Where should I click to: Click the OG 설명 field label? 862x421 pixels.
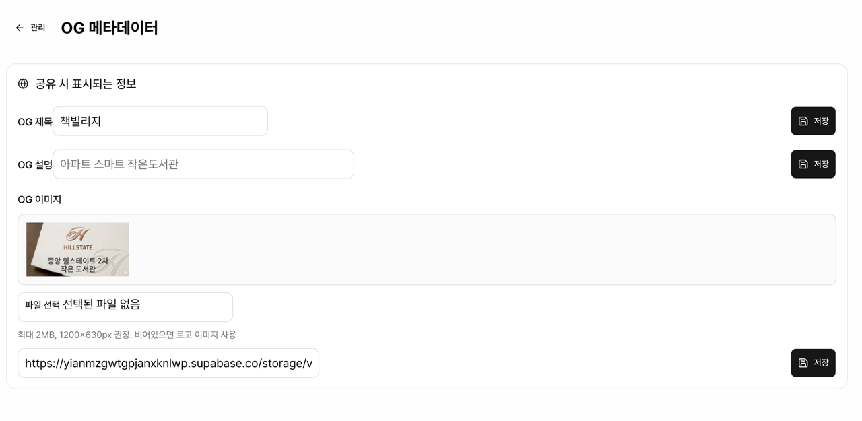[x=35, y=165]
